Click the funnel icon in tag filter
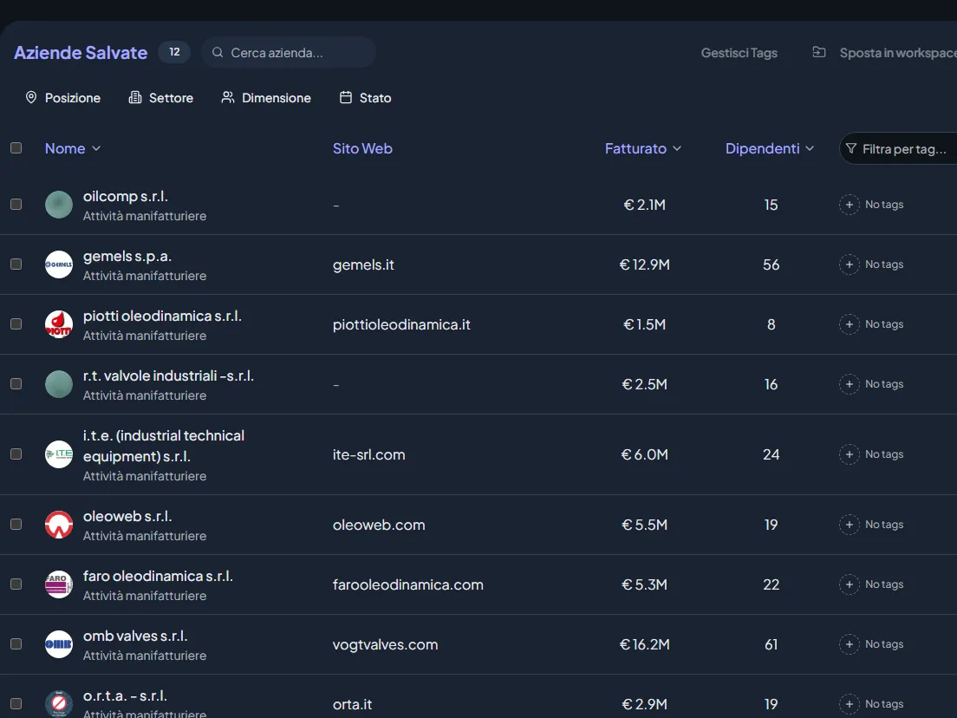 click(850, 148)
